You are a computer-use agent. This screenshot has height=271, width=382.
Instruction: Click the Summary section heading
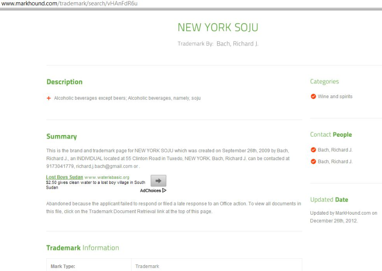pyautogui.click(x=61, y=136)
